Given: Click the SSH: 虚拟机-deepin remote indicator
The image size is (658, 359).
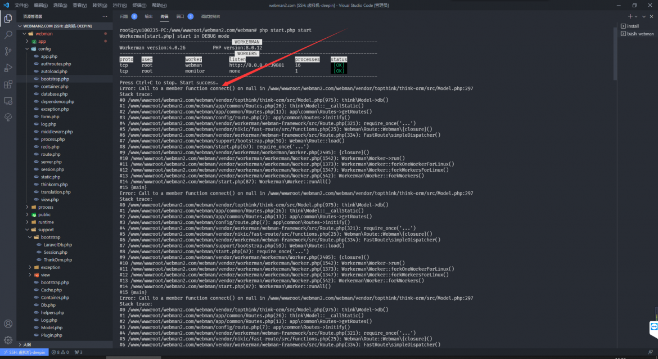Looking at the screenshot, I should pyautogui.click(x=24, y=352).
